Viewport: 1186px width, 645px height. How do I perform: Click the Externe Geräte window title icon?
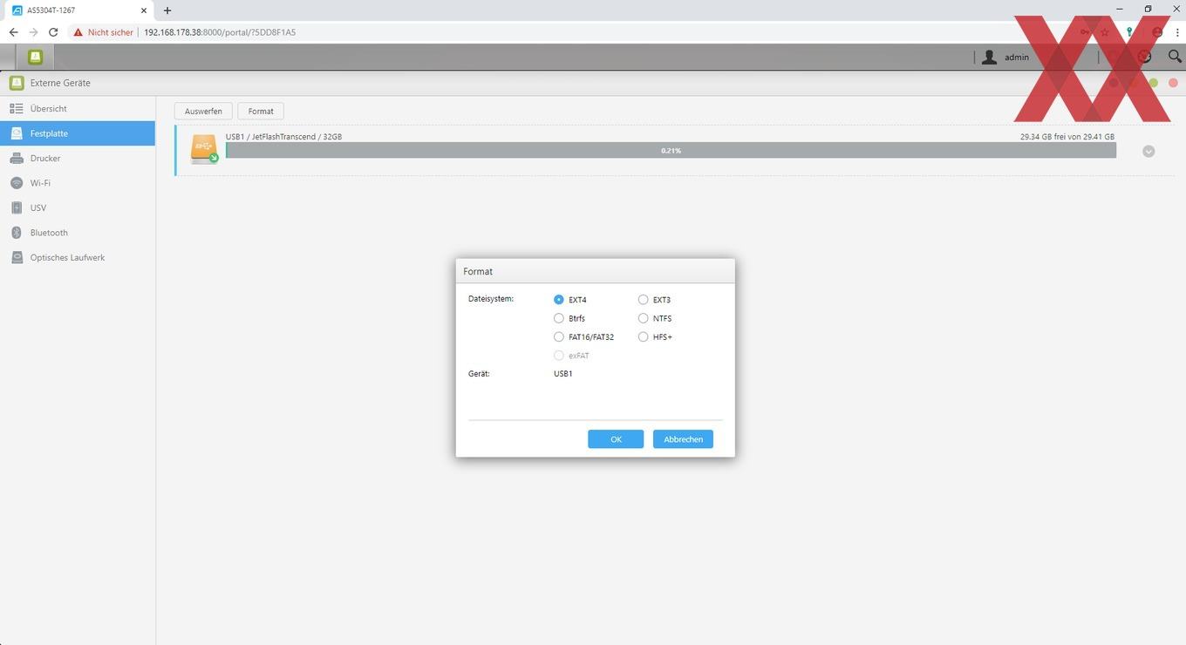pyautogui.click(x=16, y=83)
